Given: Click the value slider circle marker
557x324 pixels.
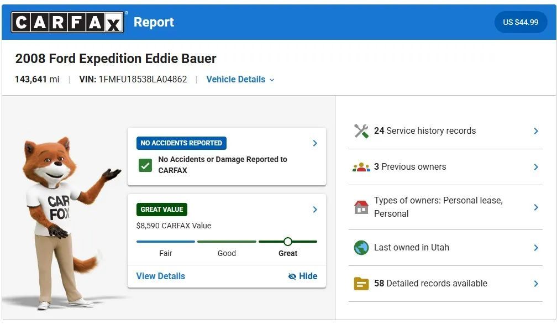Looking at the screenshot, I should [x=287, y=242].
